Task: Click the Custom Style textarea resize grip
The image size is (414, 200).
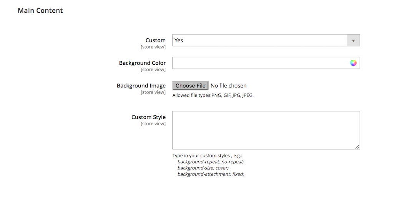Action: pyautogui.click(x=357, y=147)
